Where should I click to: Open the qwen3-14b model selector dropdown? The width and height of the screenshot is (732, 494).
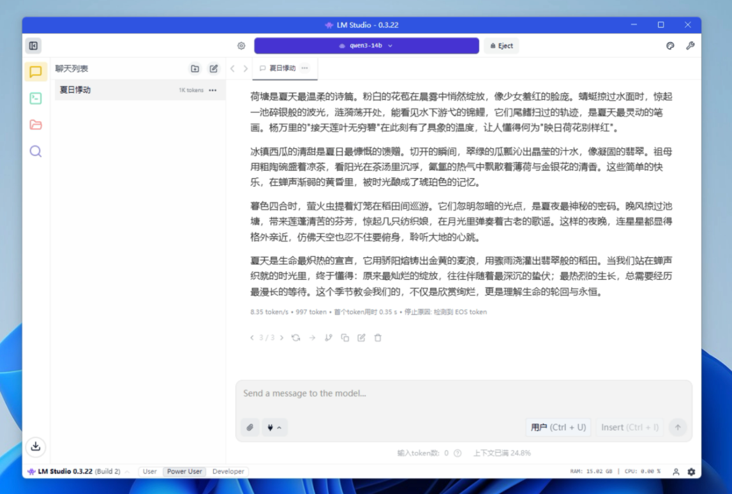click(366, 46)
